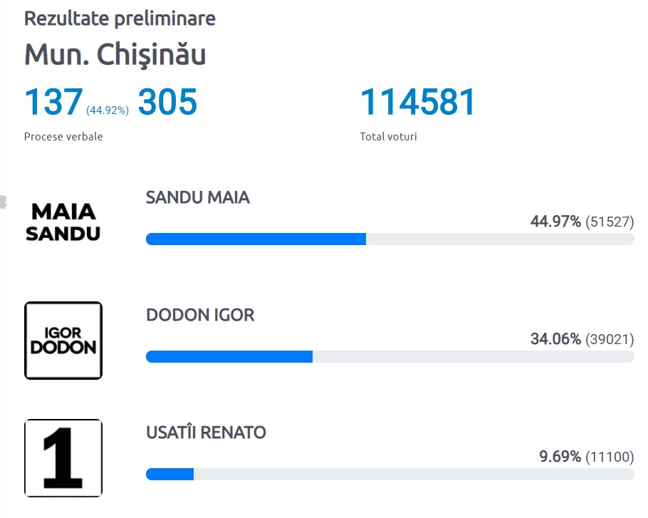The height and width of the screenshot is (518, 648).
Task: Click the 114581 total votes number
Action: [x=418, y=102]
